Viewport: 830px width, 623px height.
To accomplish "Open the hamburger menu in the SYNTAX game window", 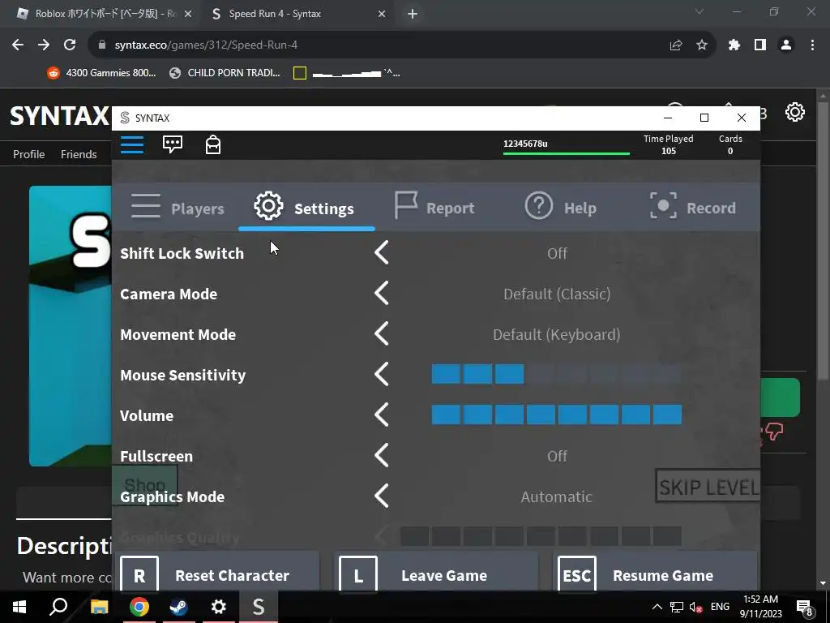I will (132, 144).
